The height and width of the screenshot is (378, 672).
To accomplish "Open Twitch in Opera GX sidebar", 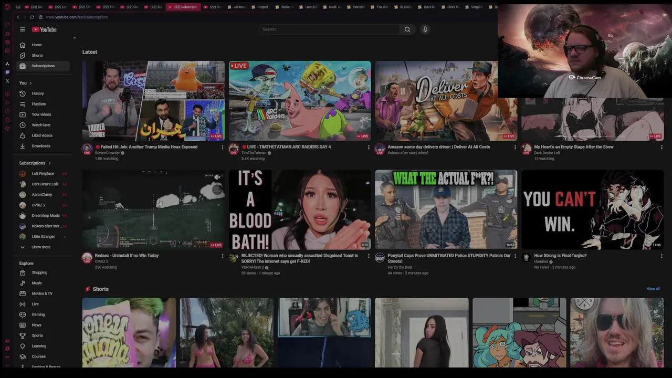I will click(x=7, y=72).
